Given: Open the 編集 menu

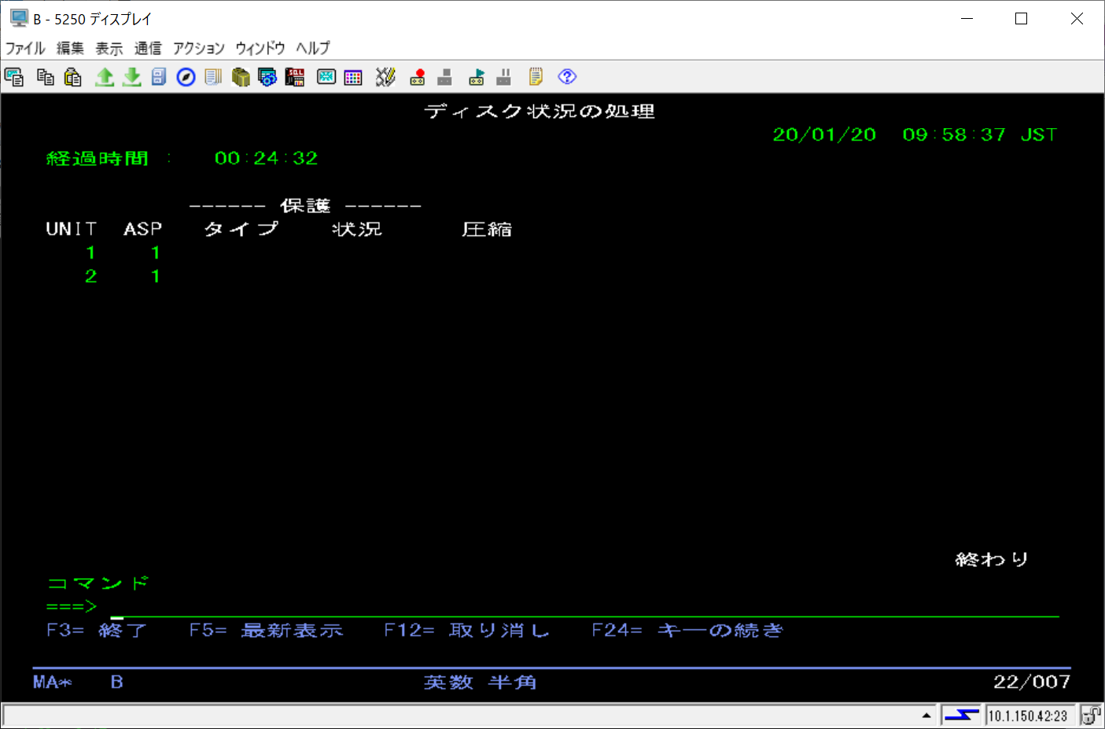Looking at the screenshot, I should click(70, 48).
